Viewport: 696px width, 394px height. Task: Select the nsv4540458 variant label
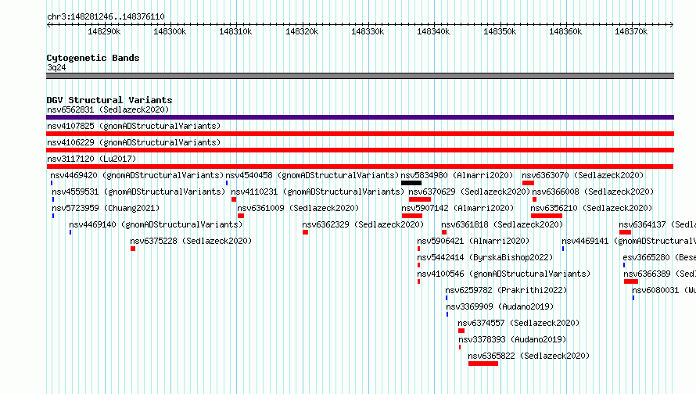312,175
